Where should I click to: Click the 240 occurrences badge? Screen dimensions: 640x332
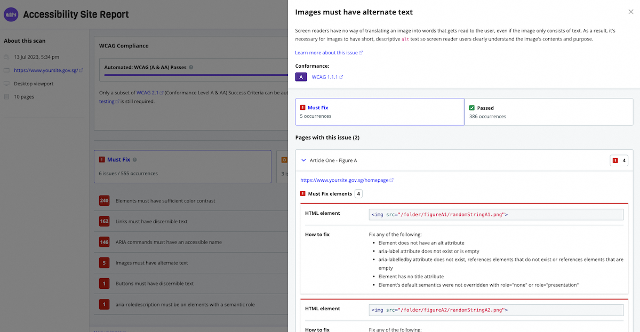pyautogui.click(x=104, y=201)
